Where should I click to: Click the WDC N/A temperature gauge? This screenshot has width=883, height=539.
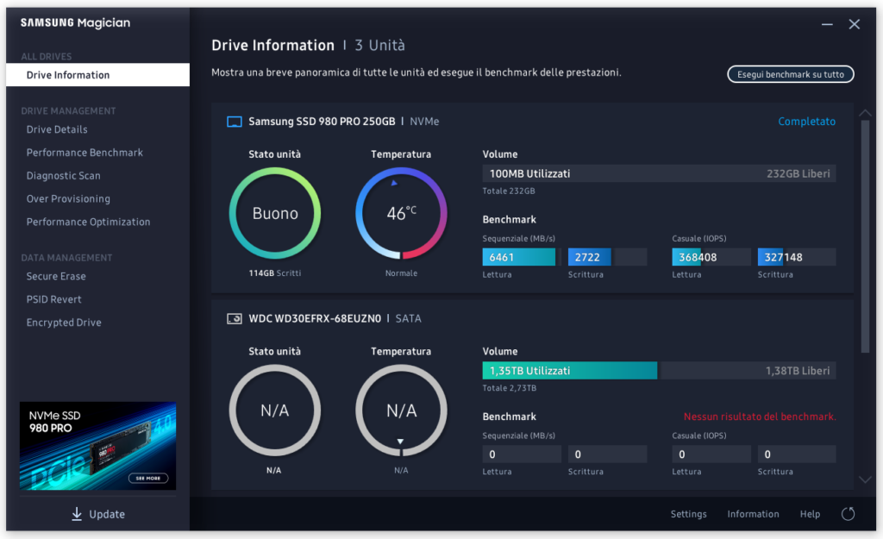pyautogui.click(x=401, y=411)
